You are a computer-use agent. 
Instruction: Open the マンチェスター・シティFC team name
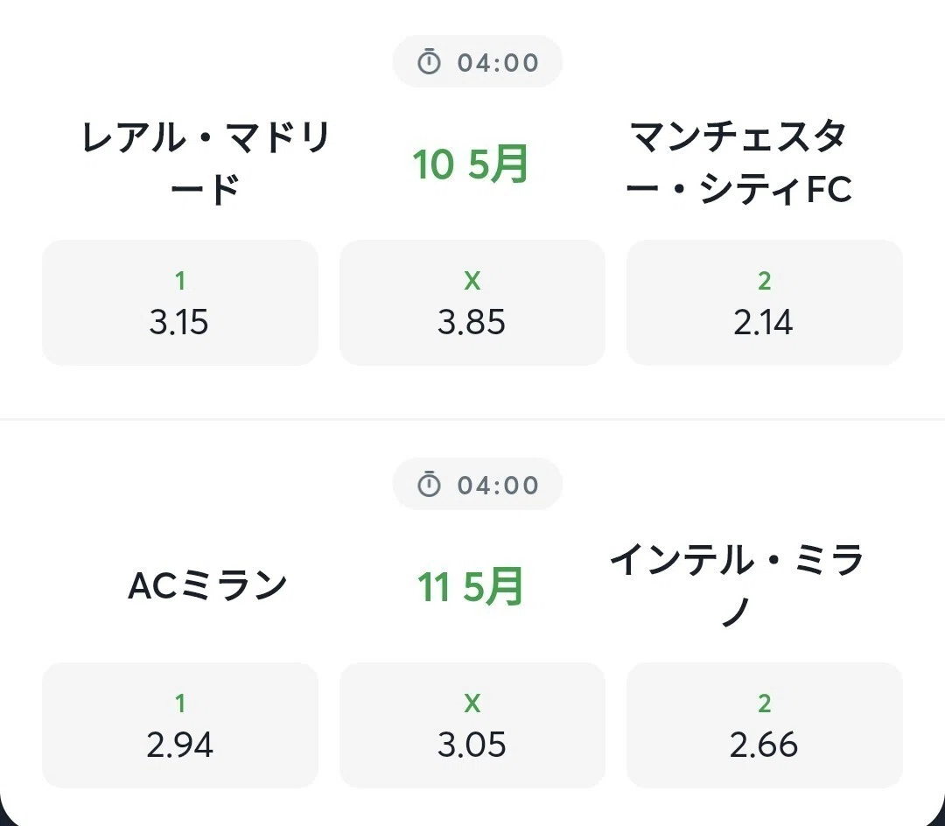click(x=738, y=163)
